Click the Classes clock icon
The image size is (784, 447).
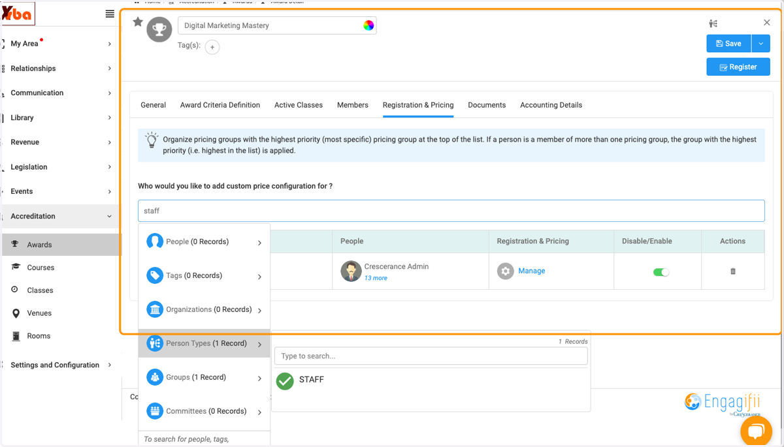(x=15, y=289)
